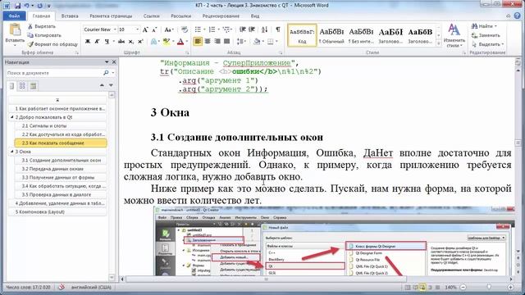Toggle strikethrough formatting
This screenshot has height=295, width=525.
point(121,42)
